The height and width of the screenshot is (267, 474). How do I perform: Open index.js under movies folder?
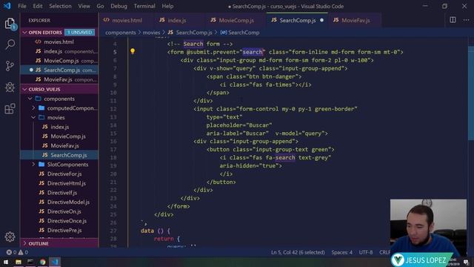(x=59, y=127)
